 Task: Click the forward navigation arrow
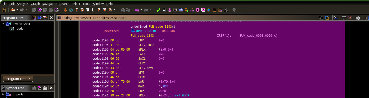coord(22,10)
